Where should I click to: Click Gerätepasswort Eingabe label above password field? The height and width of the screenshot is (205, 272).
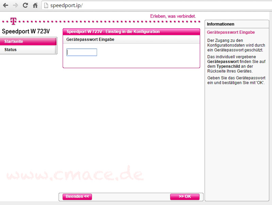pos(90,40)
